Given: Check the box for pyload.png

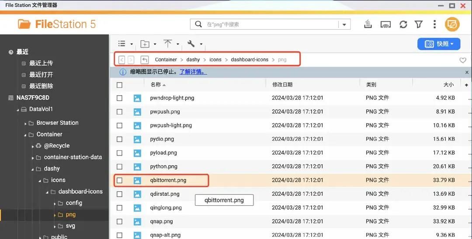Looking at the screenshot, I should click(x=119, y=153).
